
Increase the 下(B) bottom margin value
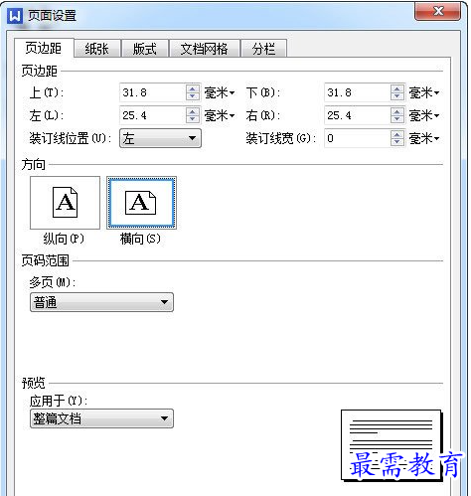point(397,88)
